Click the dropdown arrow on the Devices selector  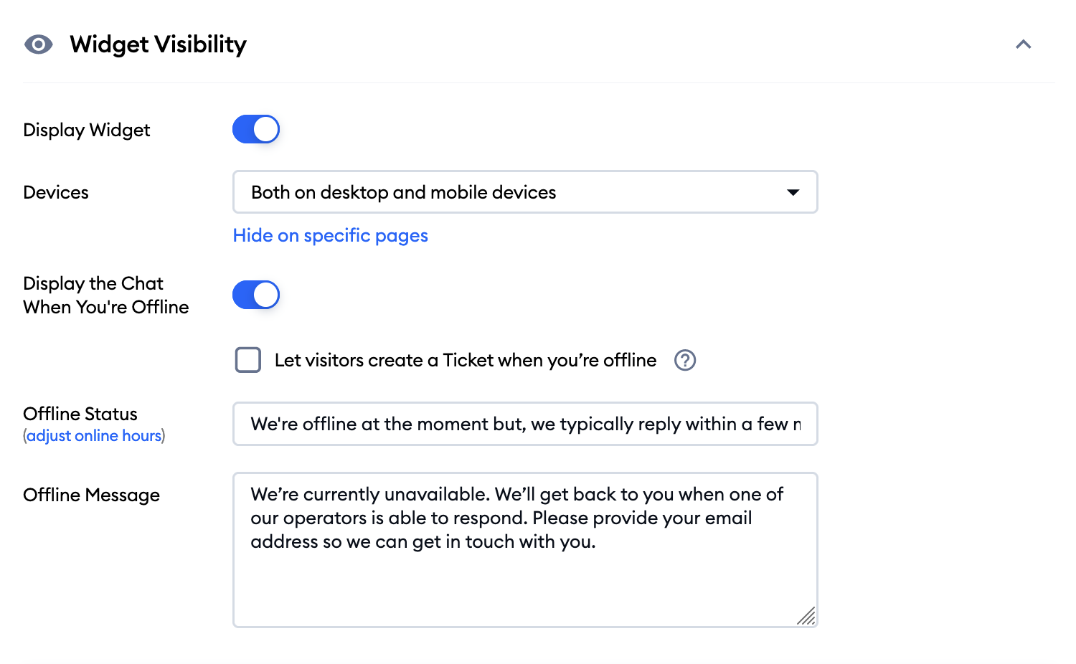point(793,192)
